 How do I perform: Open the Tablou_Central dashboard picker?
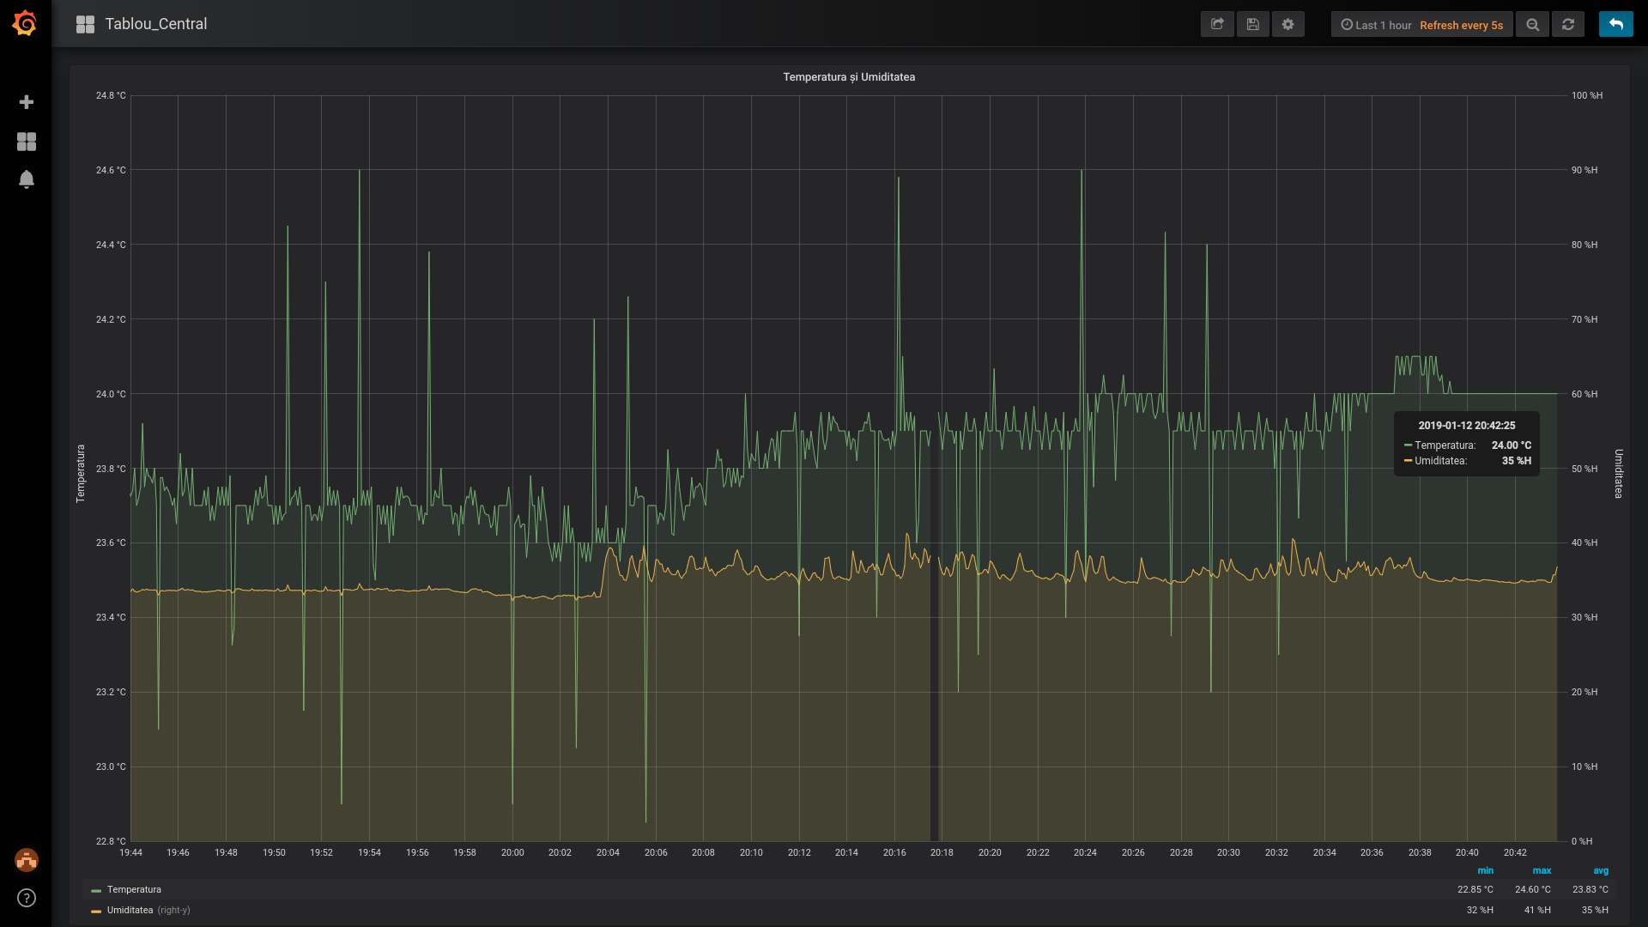point(142,24)
